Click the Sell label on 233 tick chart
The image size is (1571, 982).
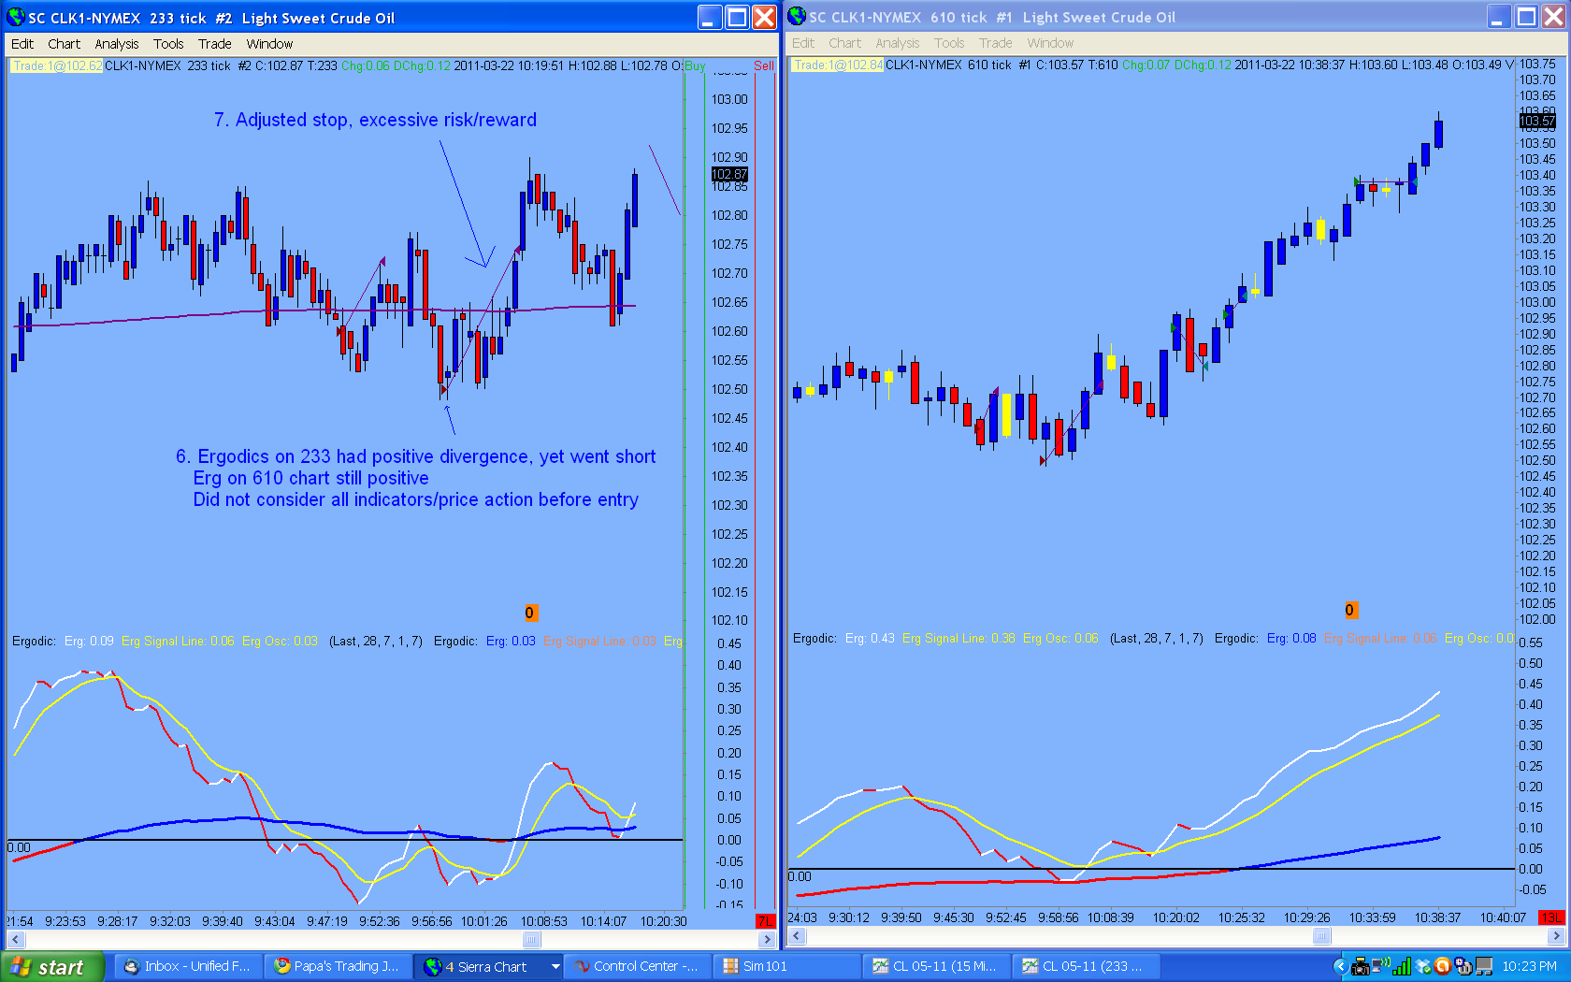click(764, 66)
